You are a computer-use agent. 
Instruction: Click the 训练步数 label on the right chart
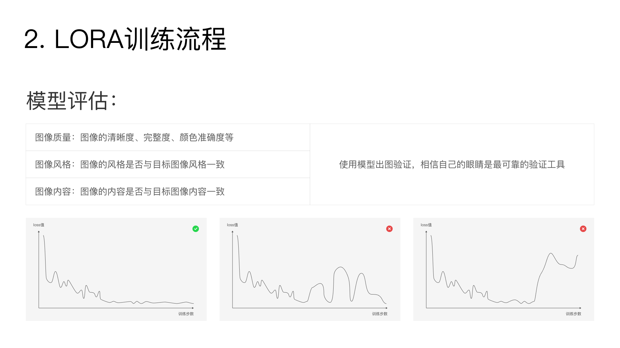(x=574, y=313)
